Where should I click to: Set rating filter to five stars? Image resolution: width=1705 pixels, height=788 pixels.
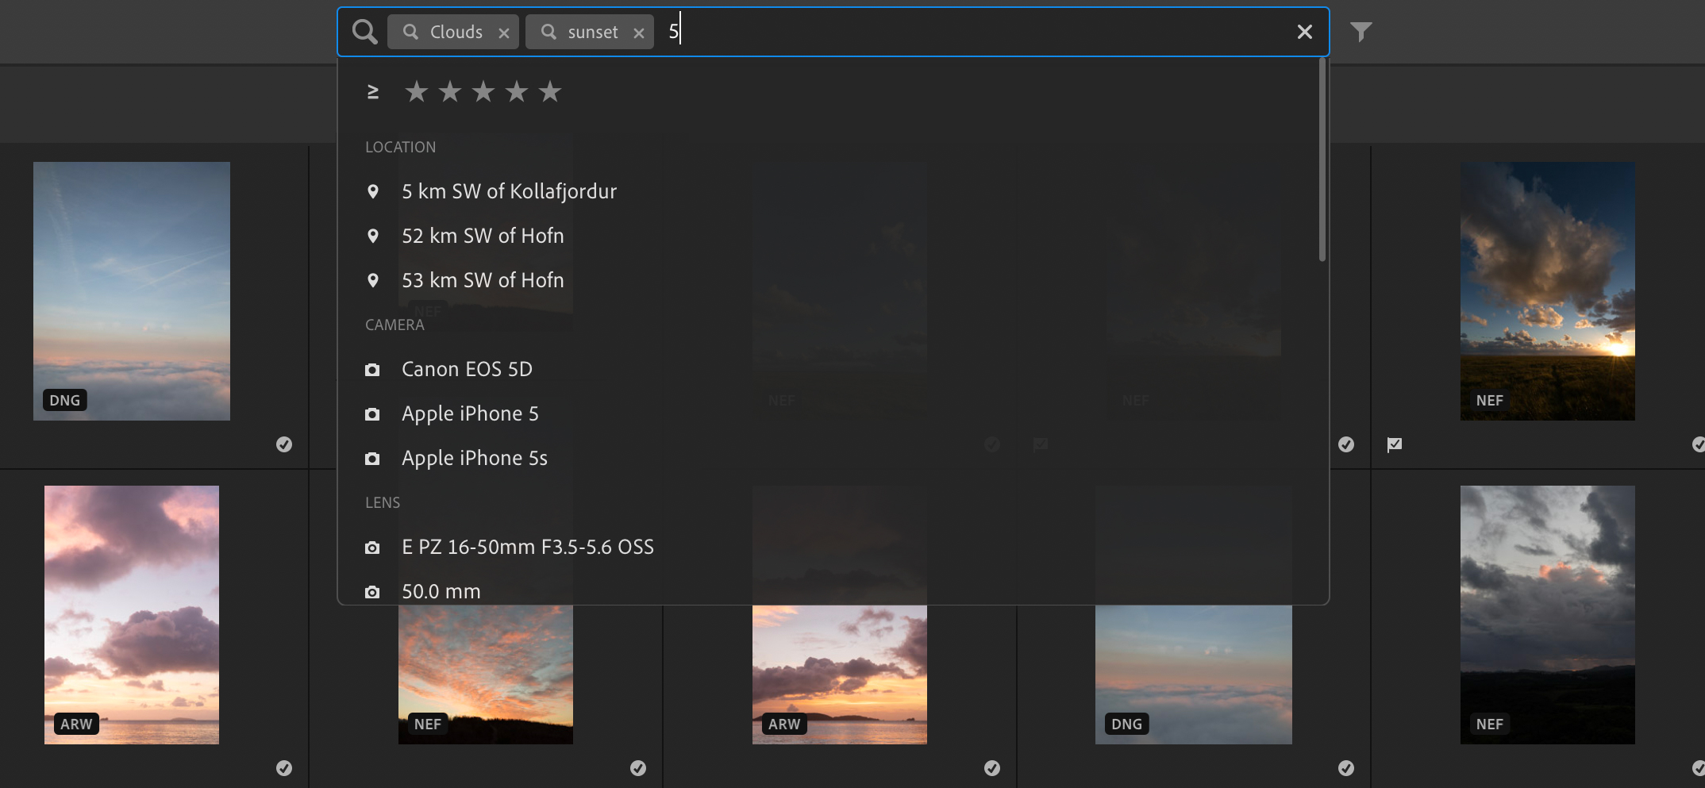coord(549,92)
